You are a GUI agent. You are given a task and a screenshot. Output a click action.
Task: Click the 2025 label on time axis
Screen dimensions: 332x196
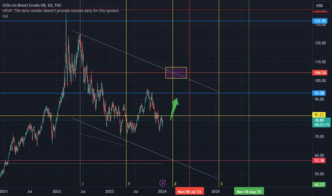click(x=216, y=192)
